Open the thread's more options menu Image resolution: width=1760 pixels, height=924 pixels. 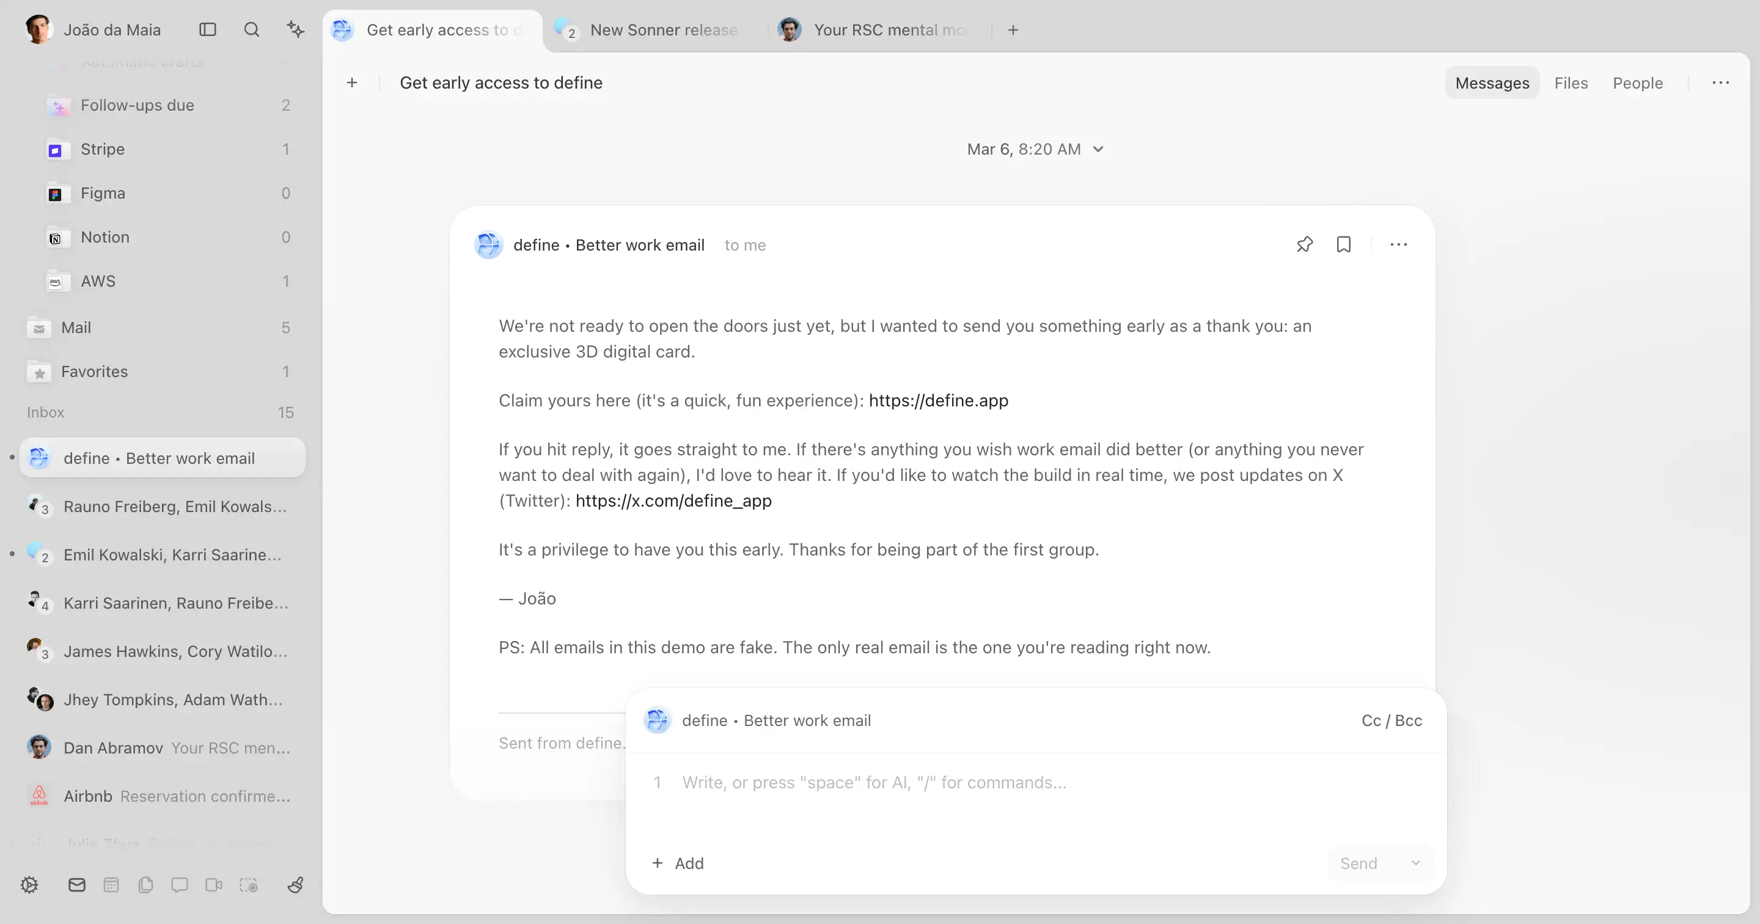point(1720,82)
